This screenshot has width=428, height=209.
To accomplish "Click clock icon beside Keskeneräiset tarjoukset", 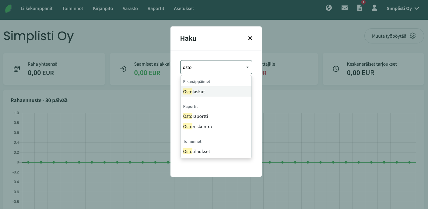I will click(x=336, y=69).
